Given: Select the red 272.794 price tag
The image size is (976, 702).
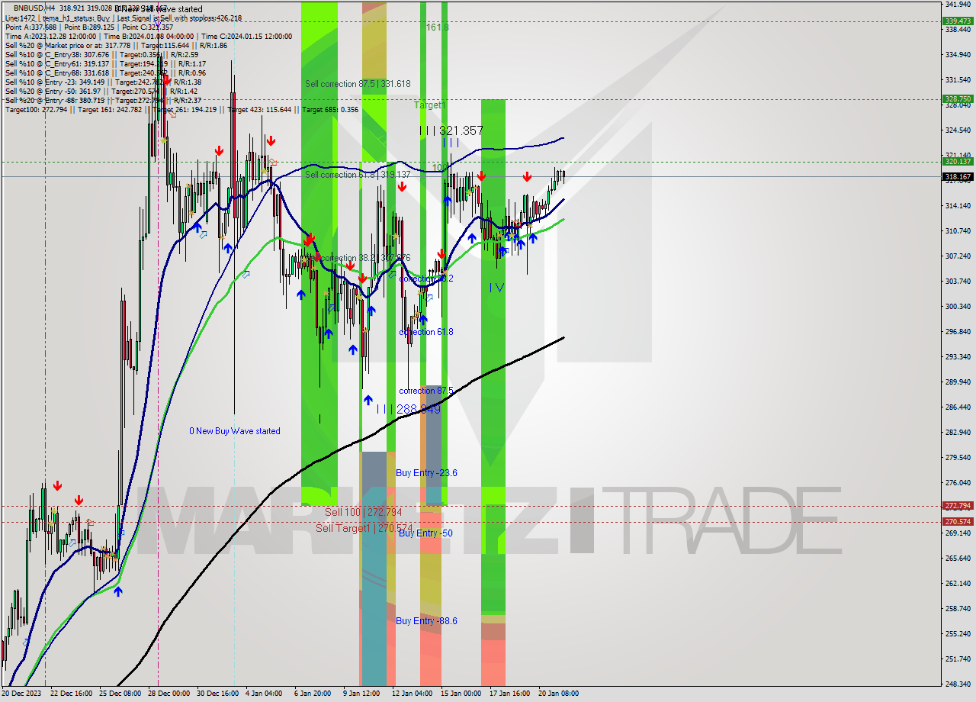Looking at the screenshot, I should [x=958, y=505].
